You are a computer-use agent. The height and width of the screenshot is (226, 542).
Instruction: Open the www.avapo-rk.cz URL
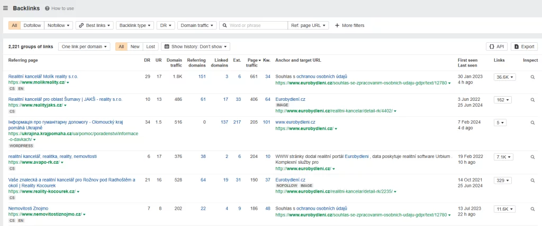click(34, 162)
